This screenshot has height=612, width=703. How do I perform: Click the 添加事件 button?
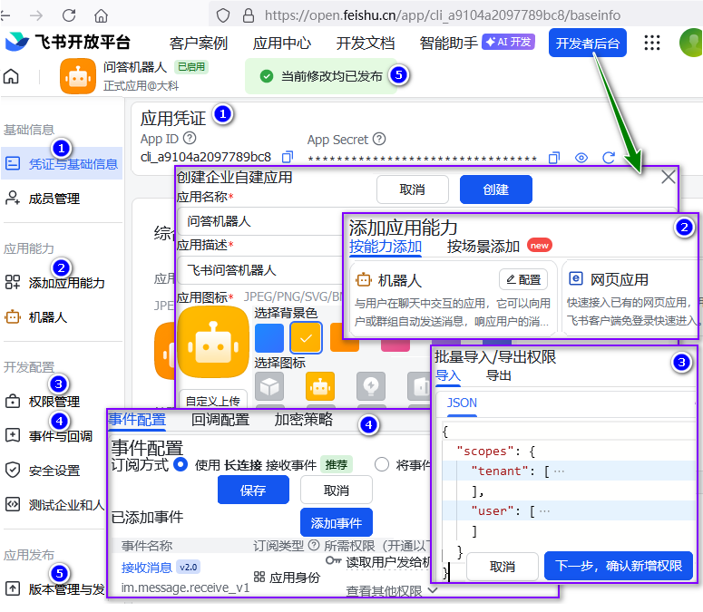click(337, 522)
